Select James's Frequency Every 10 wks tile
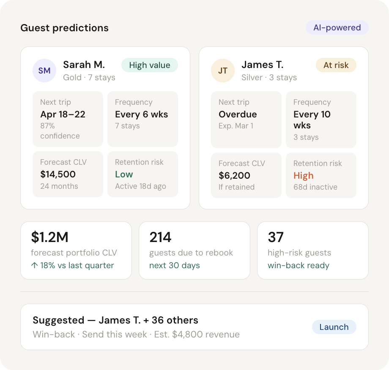This screenshot has height=370, width=389. click(321, 119)
